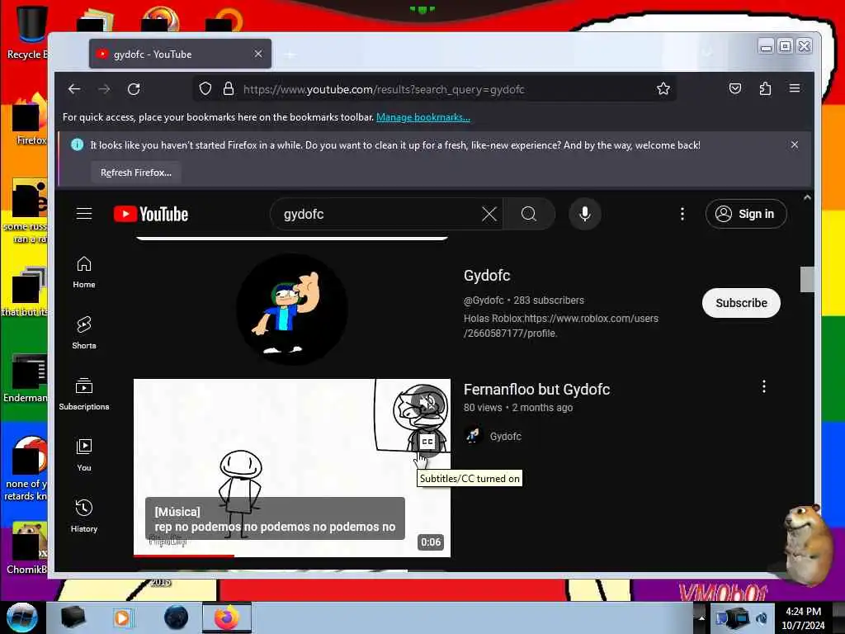Open Save to Pocket icon
Screen dimensions: 845x634
point(735,88)
